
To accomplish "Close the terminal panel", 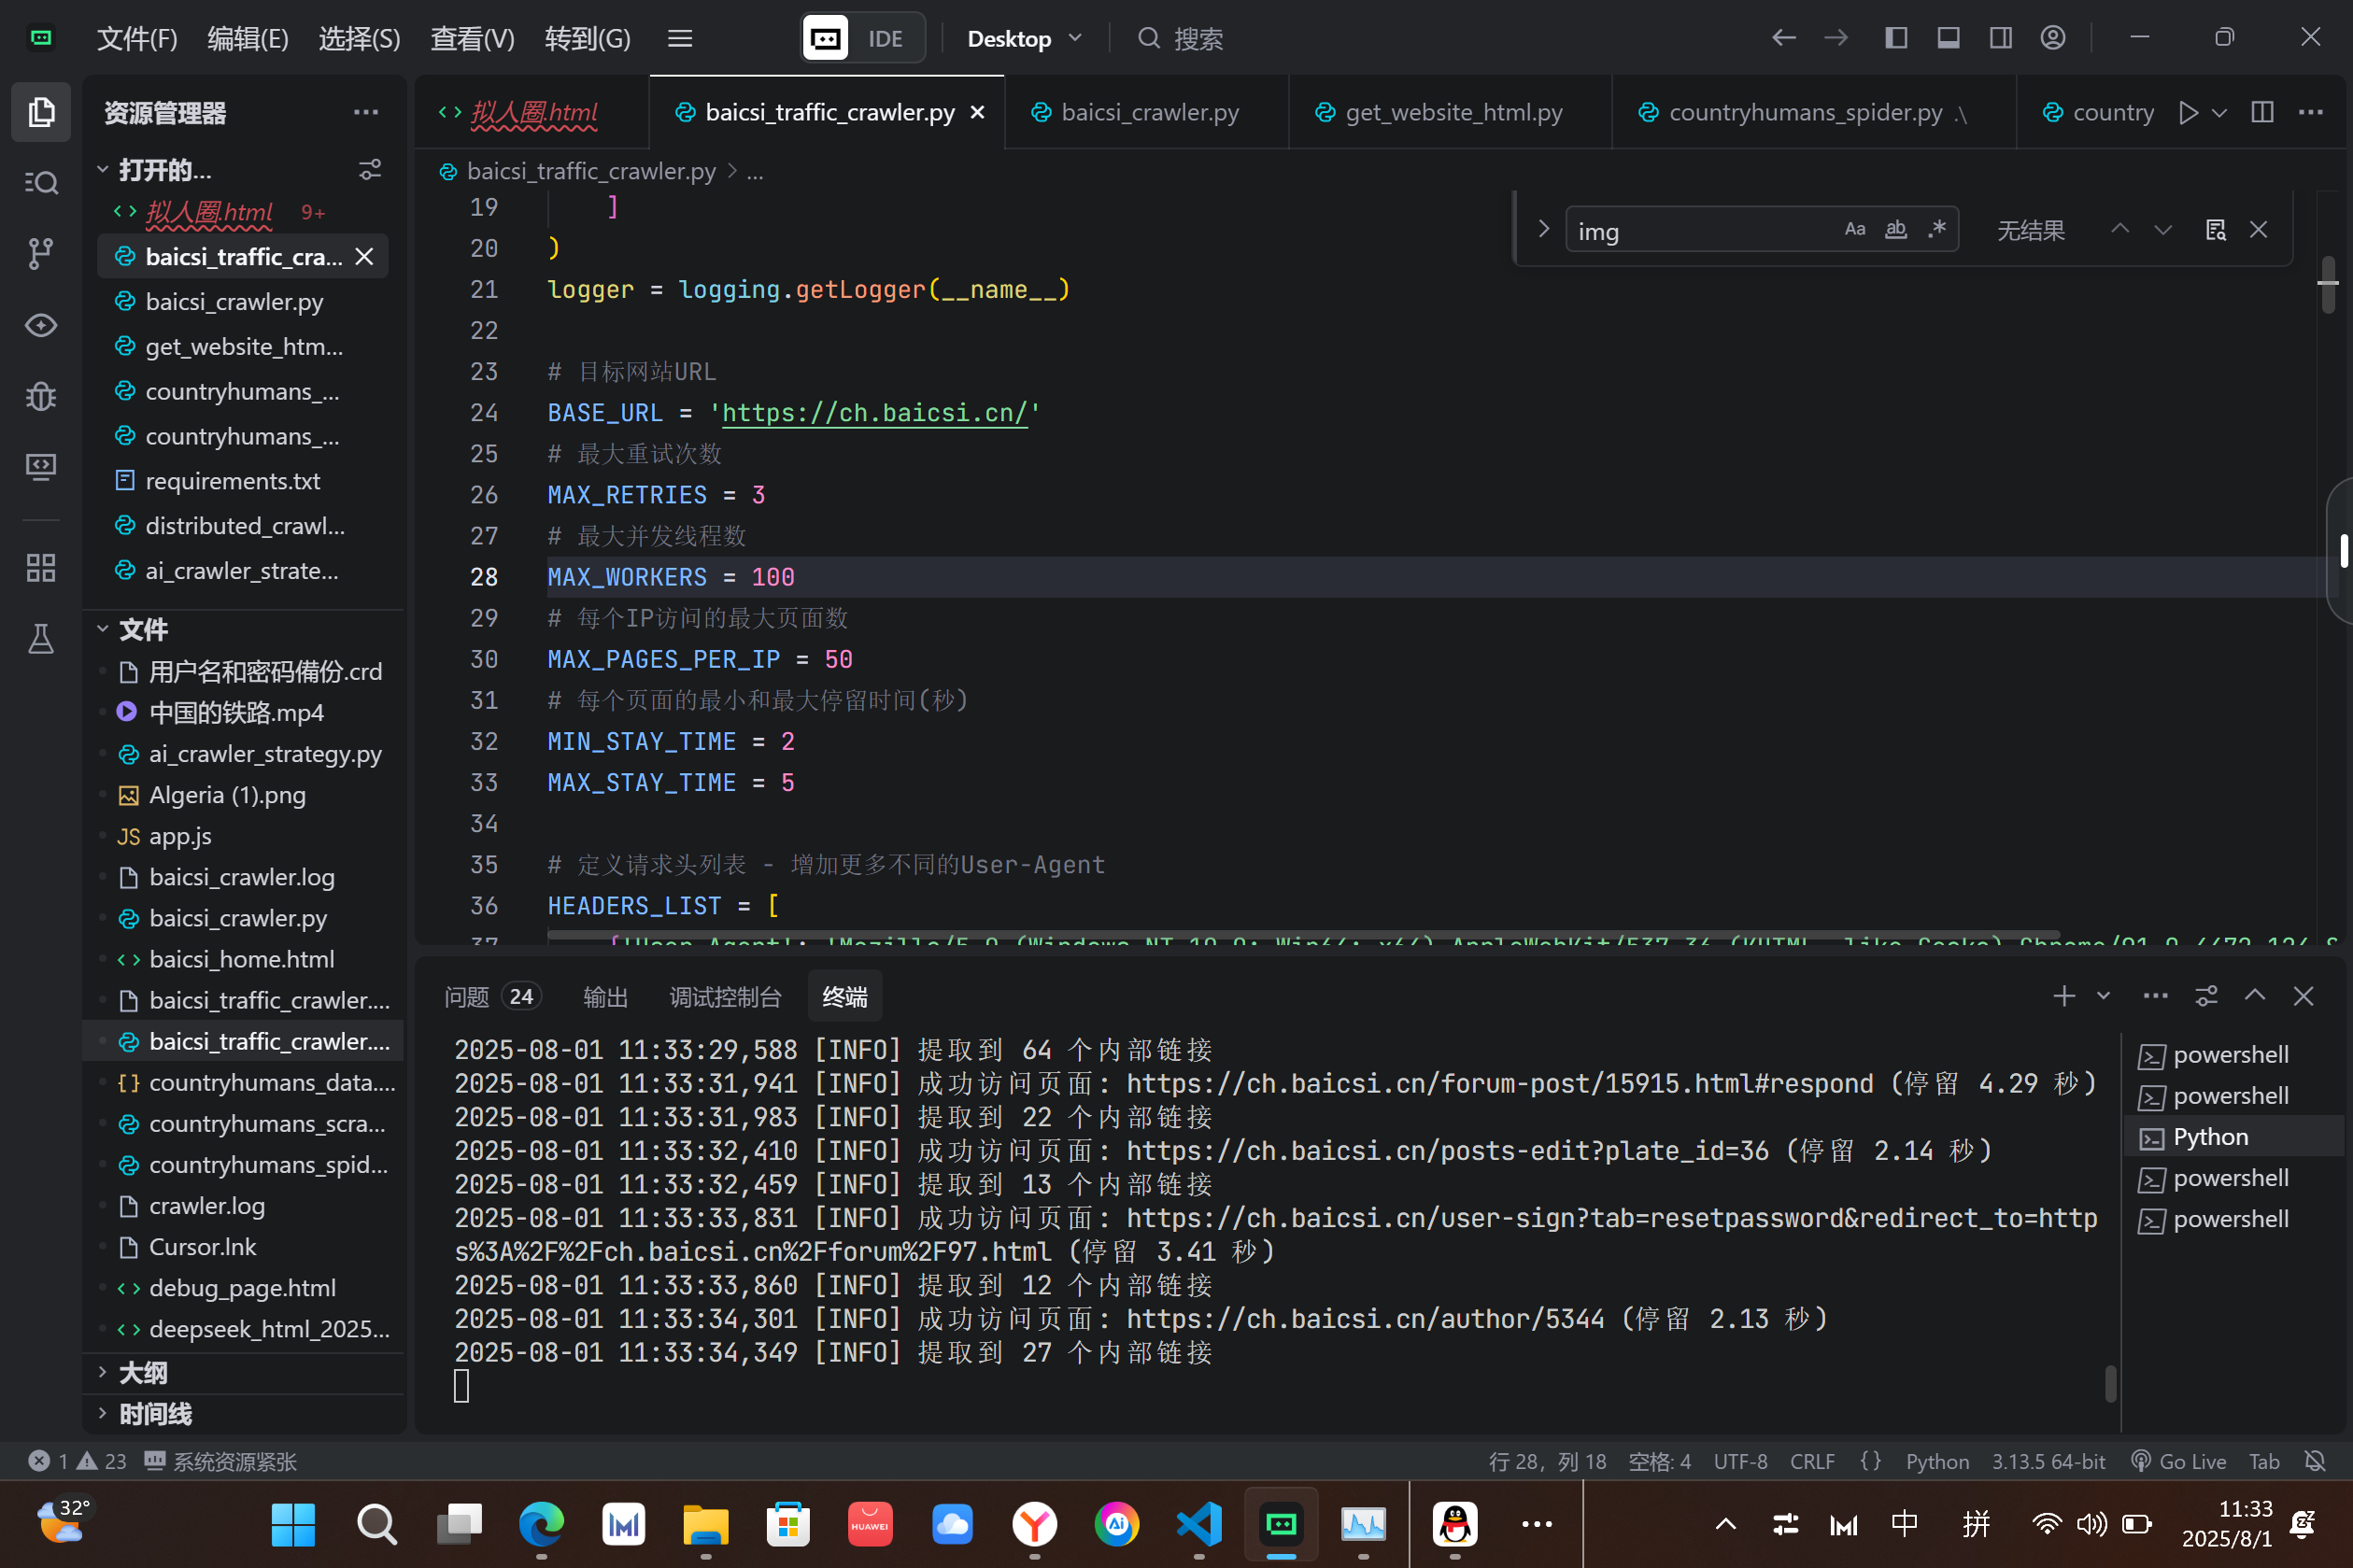I will tap(2304, 996).
